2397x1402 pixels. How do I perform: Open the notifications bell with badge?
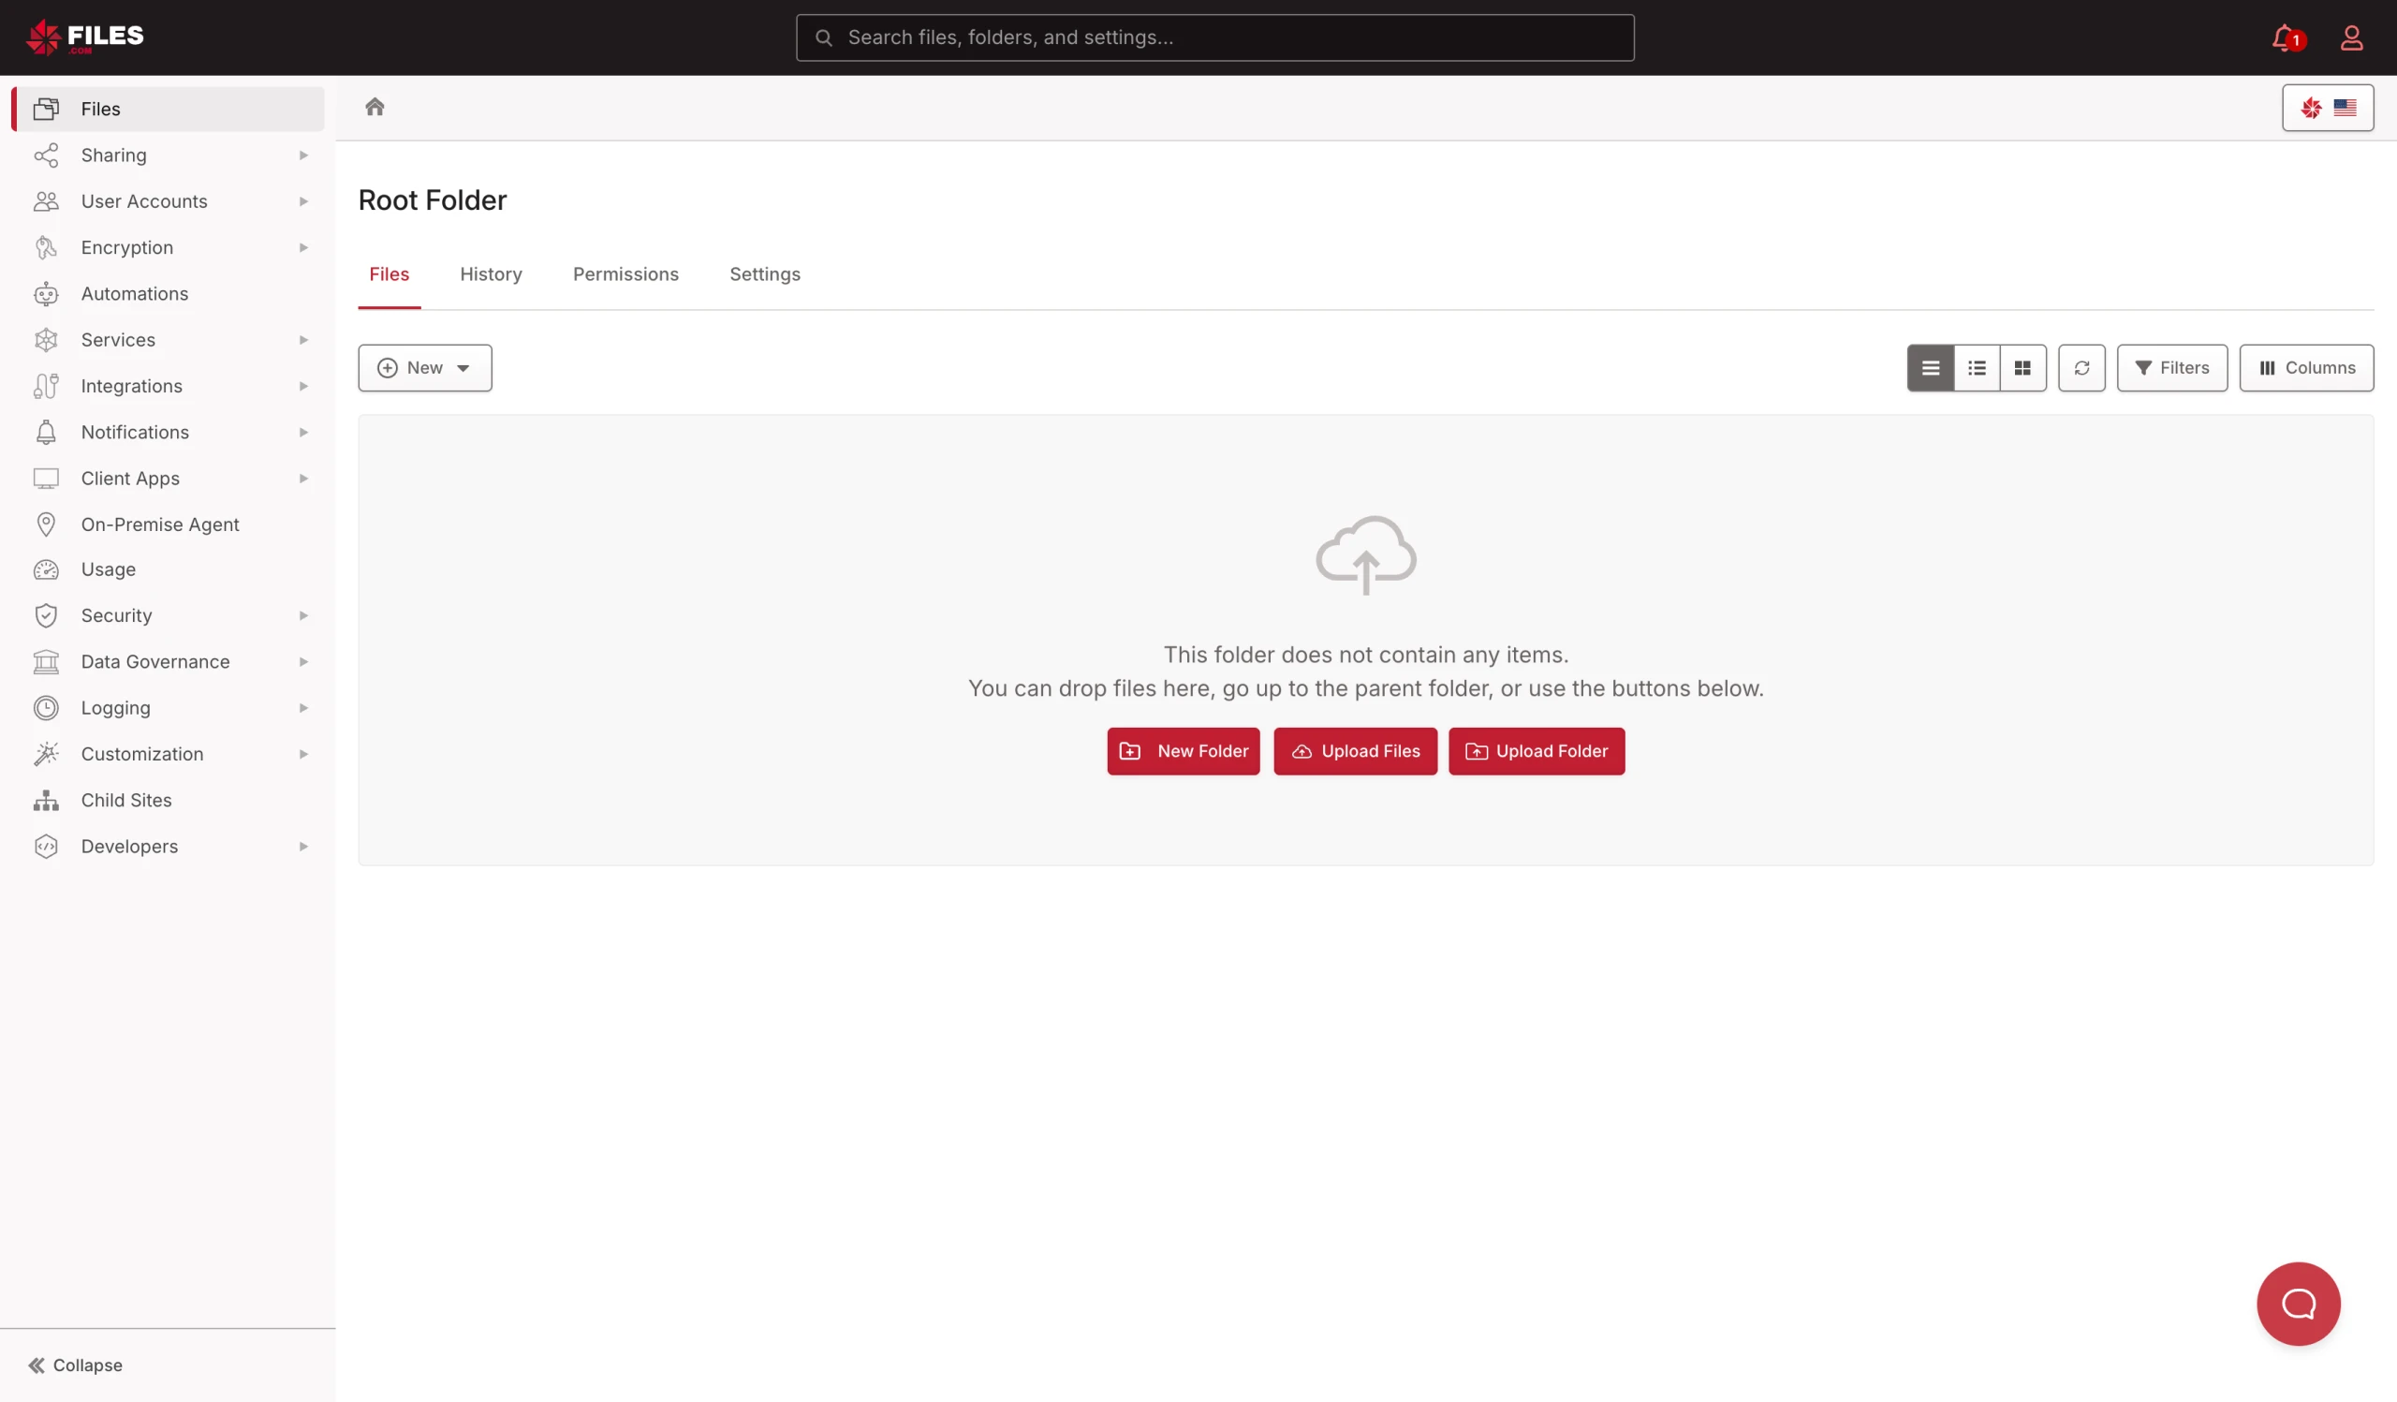(2287, 38)
